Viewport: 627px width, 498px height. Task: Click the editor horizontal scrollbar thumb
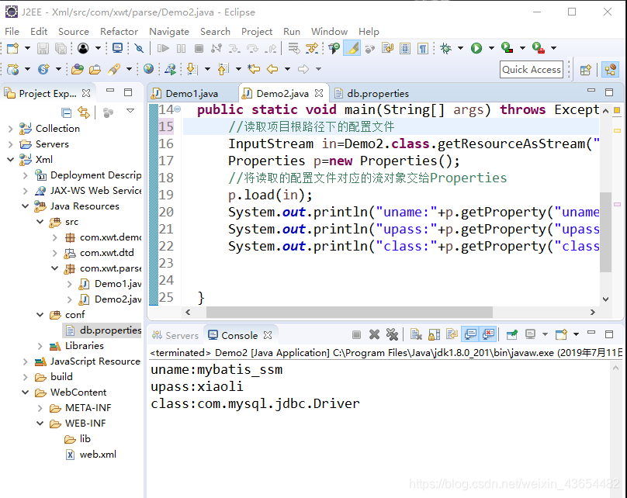[349, 312]
